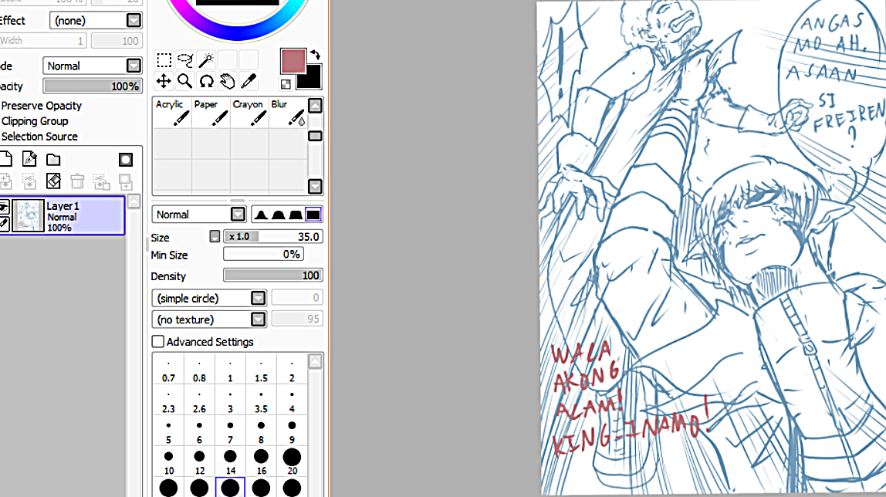This screenshot has width=886, height=497.
Task: Open the Effect (none) dropdown
Action: point(96,20)
